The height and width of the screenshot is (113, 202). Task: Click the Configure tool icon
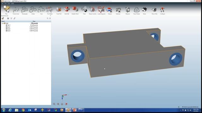pyautogui.click(x=163, y=10)
